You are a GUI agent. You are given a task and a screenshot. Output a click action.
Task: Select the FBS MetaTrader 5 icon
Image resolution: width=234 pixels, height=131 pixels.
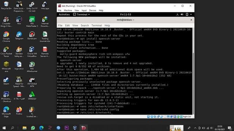point(32,22)
